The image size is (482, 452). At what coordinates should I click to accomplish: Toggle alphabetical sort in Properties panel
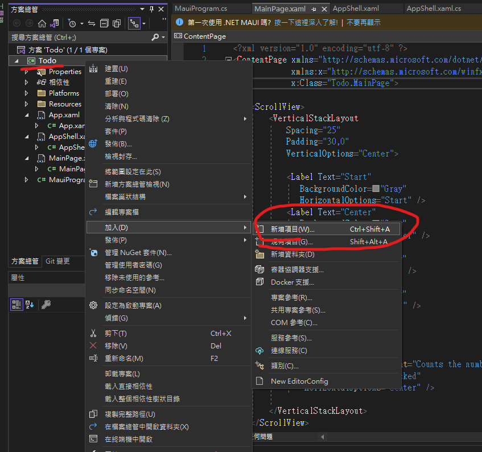[x=30, y=305]
